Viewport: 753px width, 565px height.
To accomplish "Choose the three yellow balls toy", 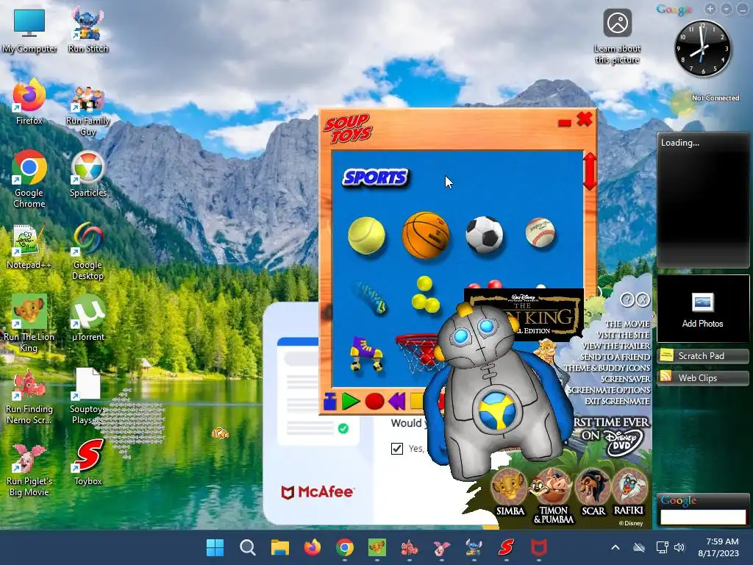I will pyautogui.click(x=425, y=294).
